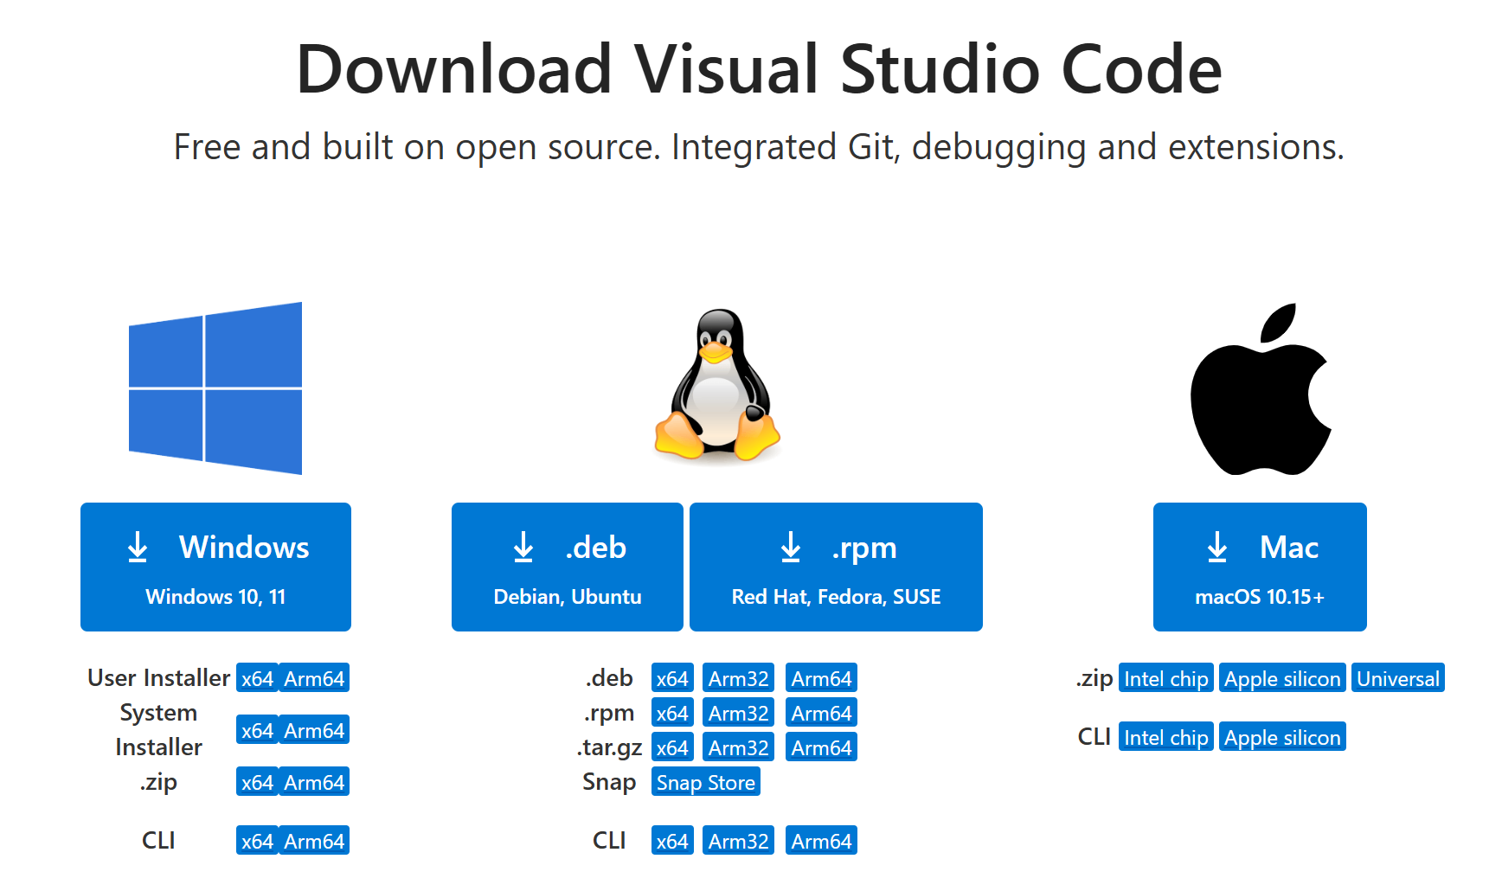Click the Mac macOS 10.15+ download button
Screen dimensions: 1502x891
click(x=1260, y=567)
